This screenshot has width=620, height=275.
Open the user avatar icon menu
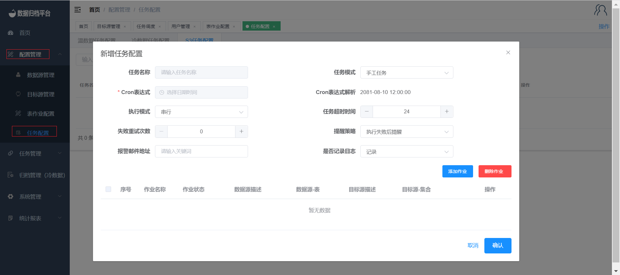(600, 10)
